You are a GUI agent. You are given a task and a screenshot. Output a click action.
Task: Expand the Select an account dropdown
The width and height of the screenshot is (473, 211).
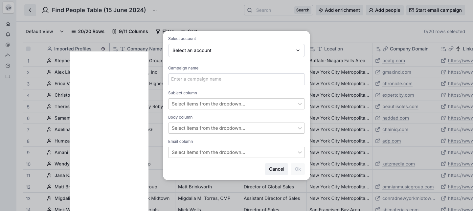click(x=236, y=50)
